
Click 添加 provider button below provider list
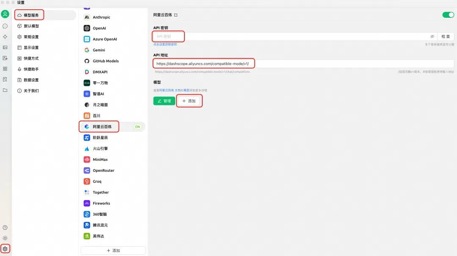point(113,250)
